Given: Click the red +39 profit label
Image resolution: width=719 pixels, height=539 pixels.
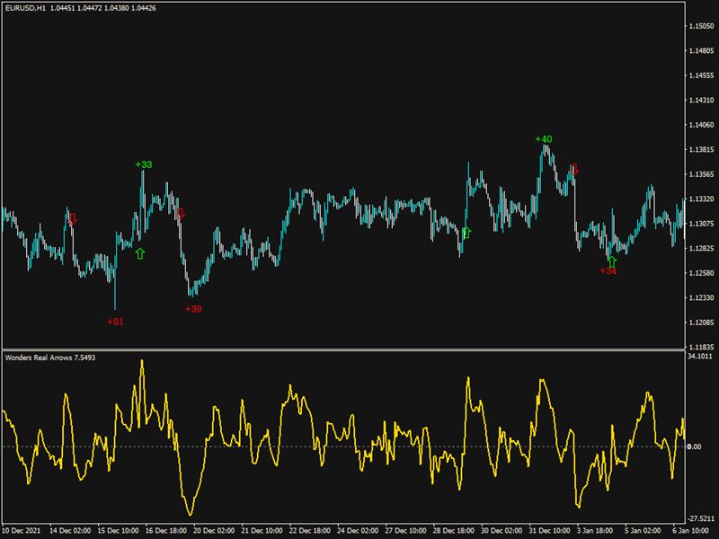Looking at the screenshot, I should [x=193, y=309].
